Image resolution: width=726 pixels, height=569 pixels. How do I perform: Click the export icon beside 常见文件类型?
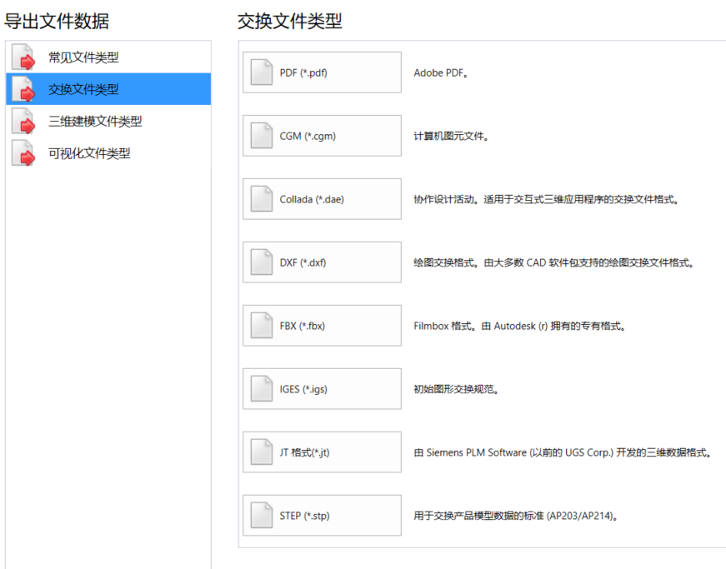23,57
